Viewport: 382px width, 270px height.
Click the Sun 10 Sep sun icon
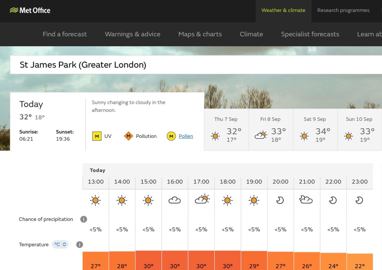coord(348,136)
